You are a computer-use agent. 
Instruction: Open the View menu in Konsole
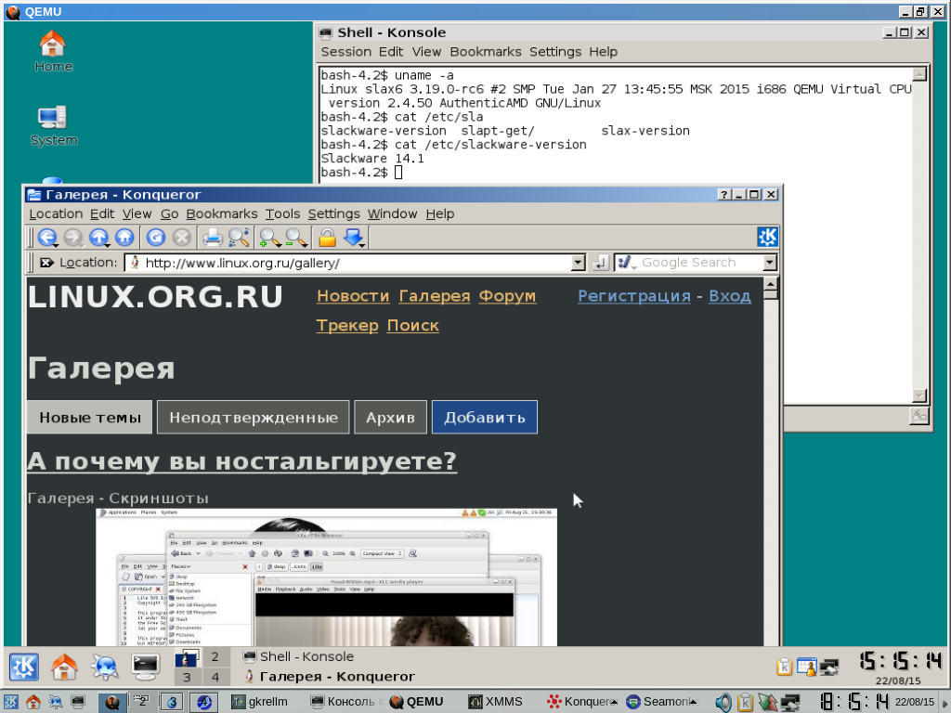426,52
